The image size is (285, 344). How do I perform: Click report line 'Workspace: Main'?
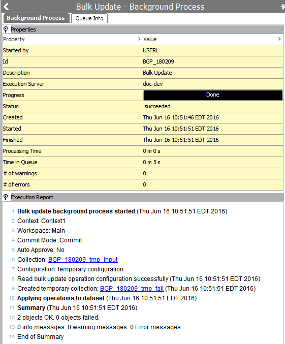(41, 231)
